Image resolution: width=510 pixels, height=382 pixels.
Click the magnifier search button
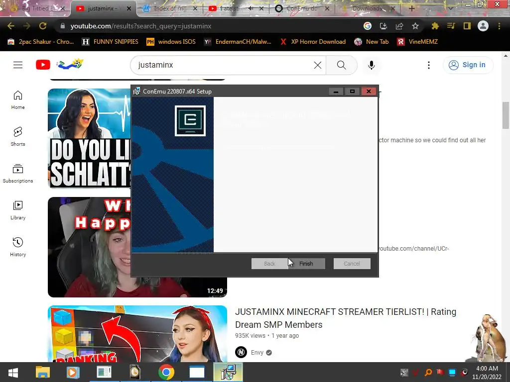(342, 65)
